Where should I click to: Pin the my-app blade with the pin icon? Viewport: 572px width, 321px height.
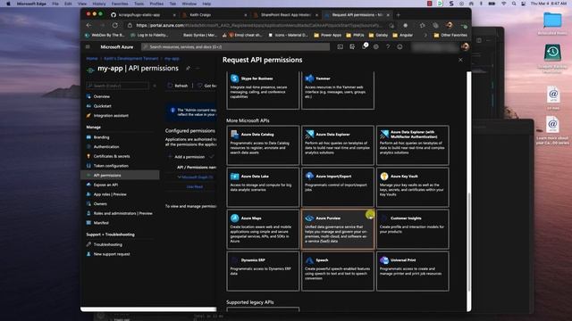click(x=188, y=68)
